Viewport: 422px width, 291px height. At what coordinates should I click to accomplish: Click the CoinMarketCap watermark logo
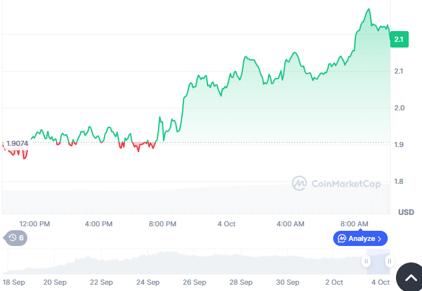336,183
